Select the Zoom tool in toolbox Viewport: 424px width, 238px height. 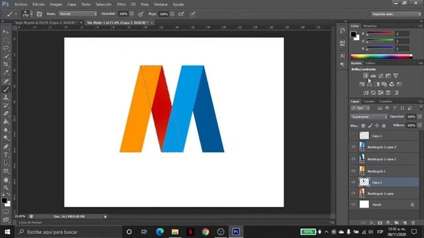(6, 188)
